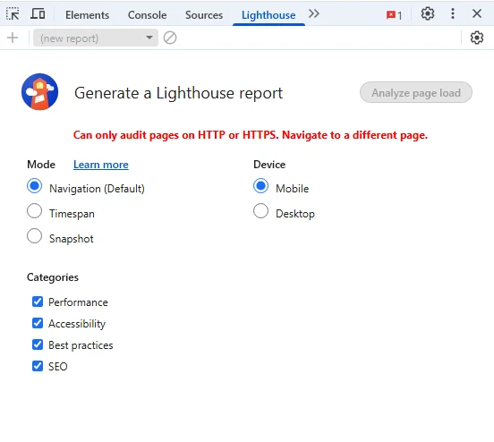Uncheck the Performance category

[38, 302]
